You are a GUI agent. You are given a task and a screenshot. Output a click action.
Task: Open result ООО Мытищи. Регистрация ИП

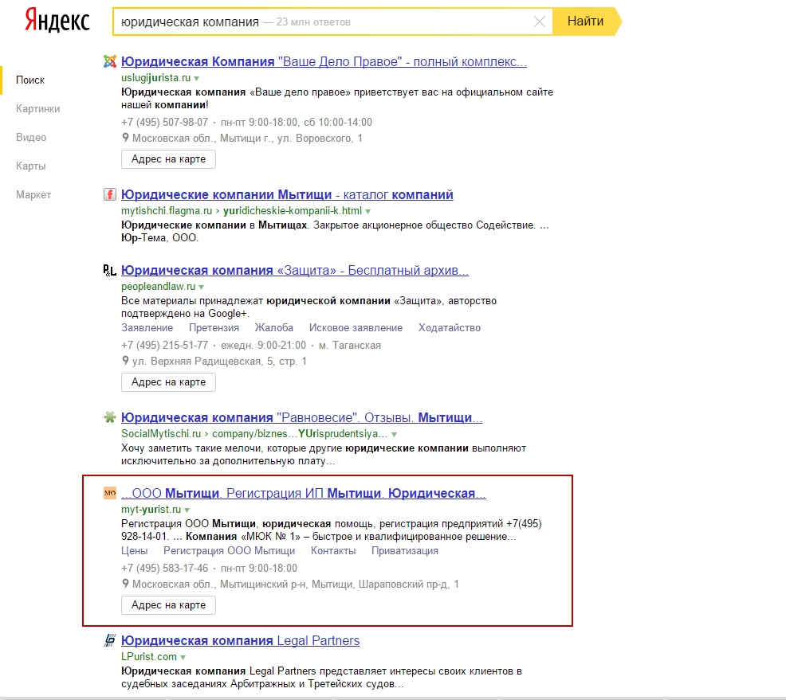(304, 493)
